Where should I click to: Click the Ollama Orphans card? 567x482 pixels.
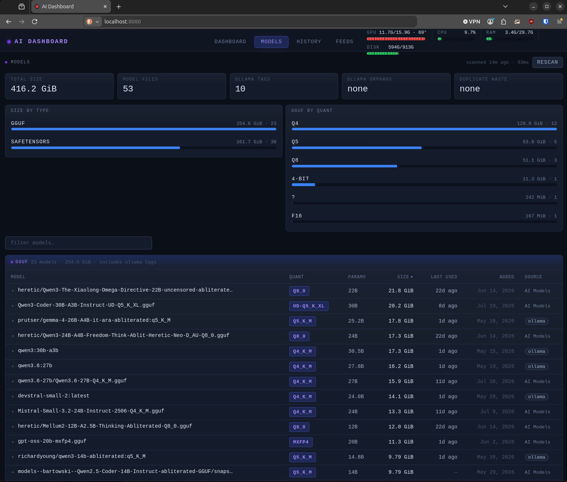pyautogui.click(x=396, y=86)
